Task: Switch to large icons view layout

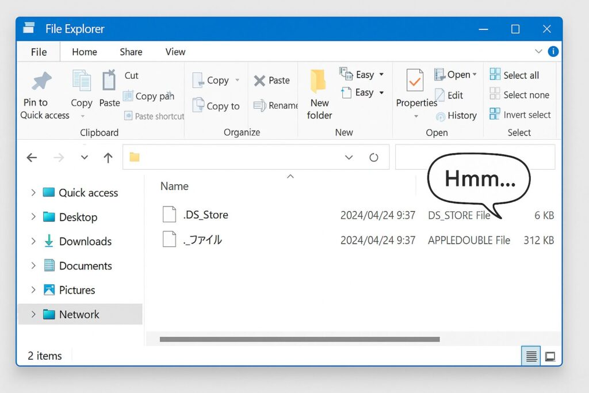Action: (550, 357)
